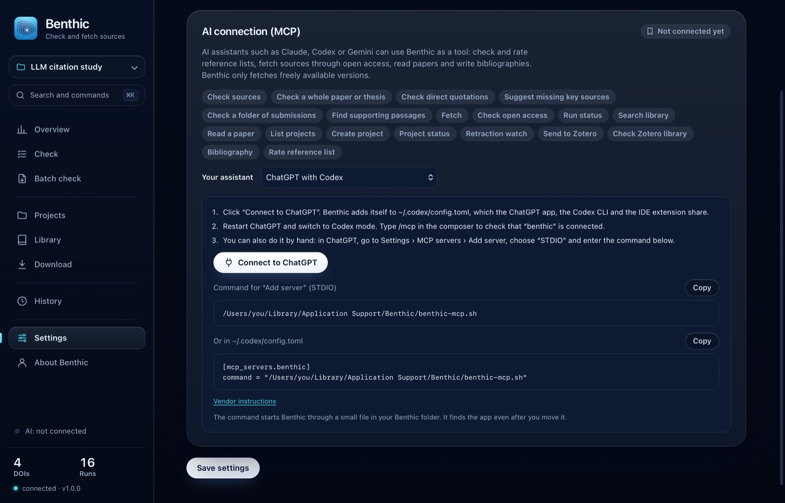Click the Check sources chip

coord(234,97)
